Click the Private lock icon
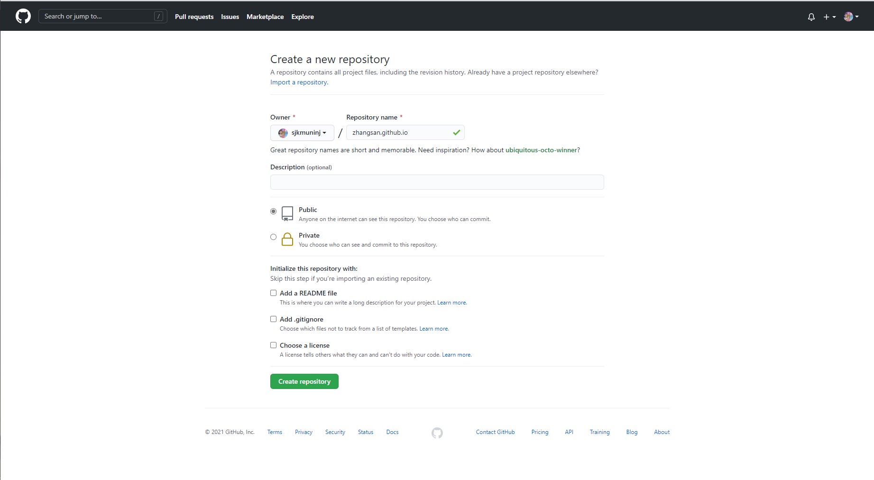This screenshot has width=874, height=480. (x=287, y=239)
